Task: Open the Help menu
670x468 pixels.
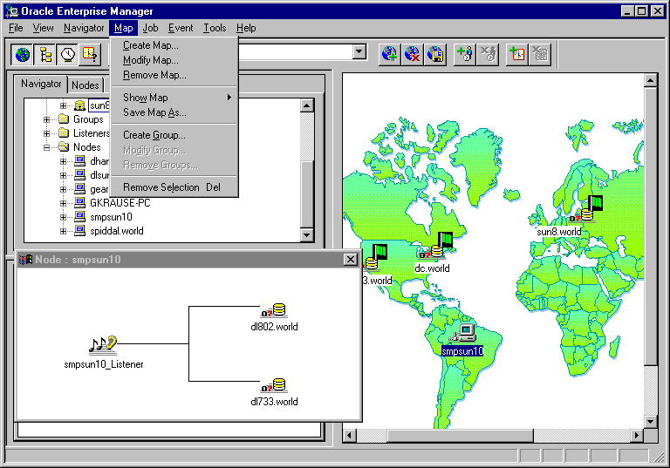Action: pos(246,28)
